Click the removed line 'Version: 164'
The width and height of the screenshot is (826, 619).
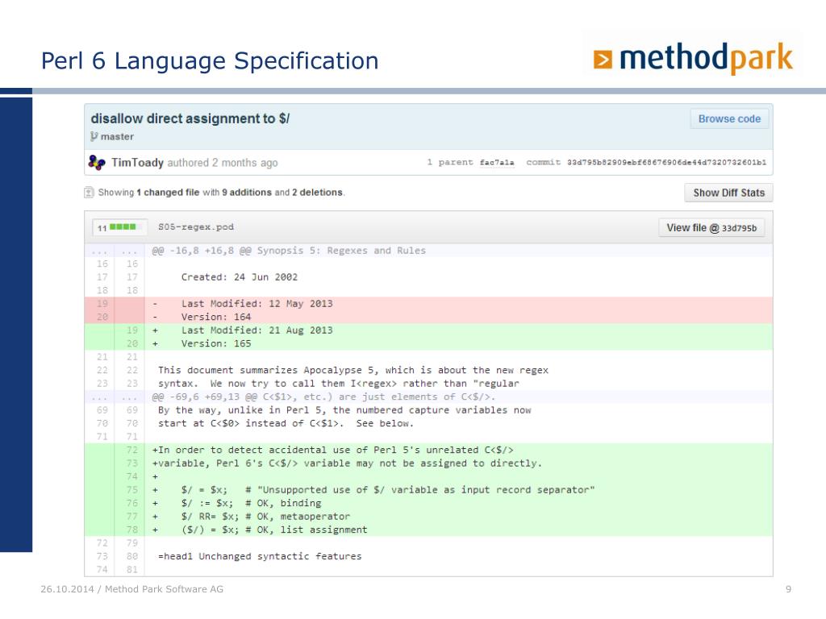tap(429, 317)
